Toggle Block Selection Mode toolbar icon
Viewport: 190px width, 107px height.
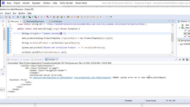pyautogui.click(x=10, y=17)
